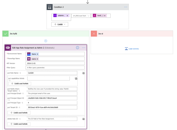Click array toggle icon beside put capabilities Kohde
The width and height of the screenshot is (177, 130).
coord(76,78)
